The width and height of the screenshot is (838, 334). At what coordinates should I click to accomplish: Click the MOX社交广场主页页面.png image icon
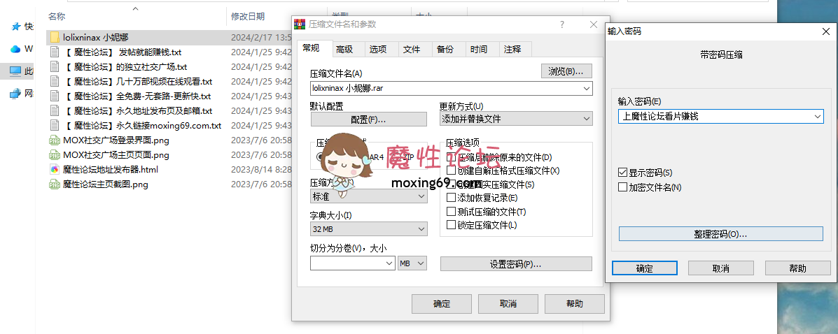point(55,154)
